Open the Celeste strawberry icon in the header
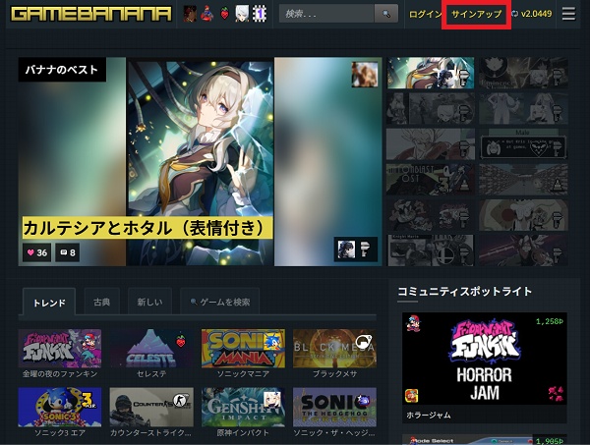The width and height of the screenshot is (590, 445). (x=224, y=15)
